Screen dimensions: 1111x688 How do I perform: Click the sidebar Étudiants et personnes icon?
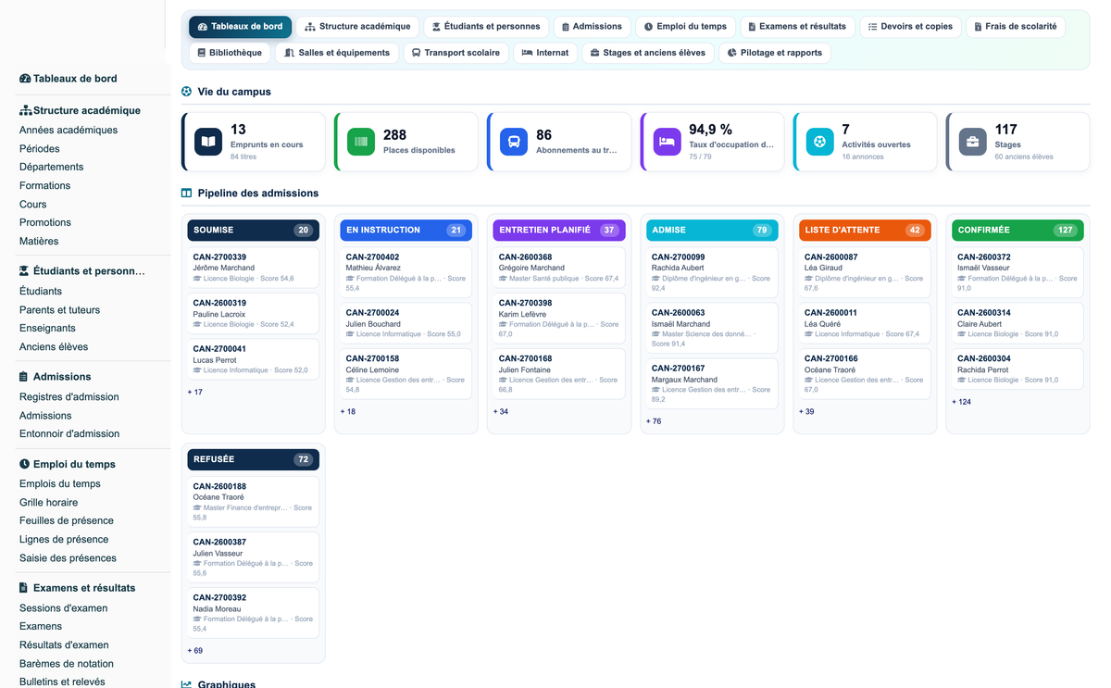(x=25, y=271)
